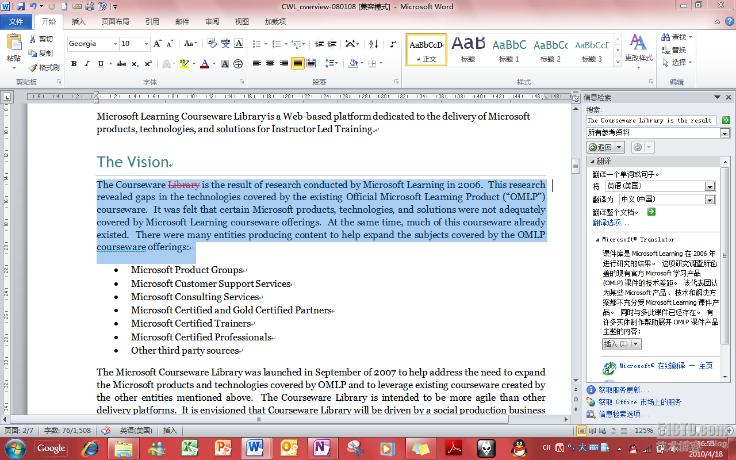
Task: Open the Font dialog launcher
Action: pos(241,82)
